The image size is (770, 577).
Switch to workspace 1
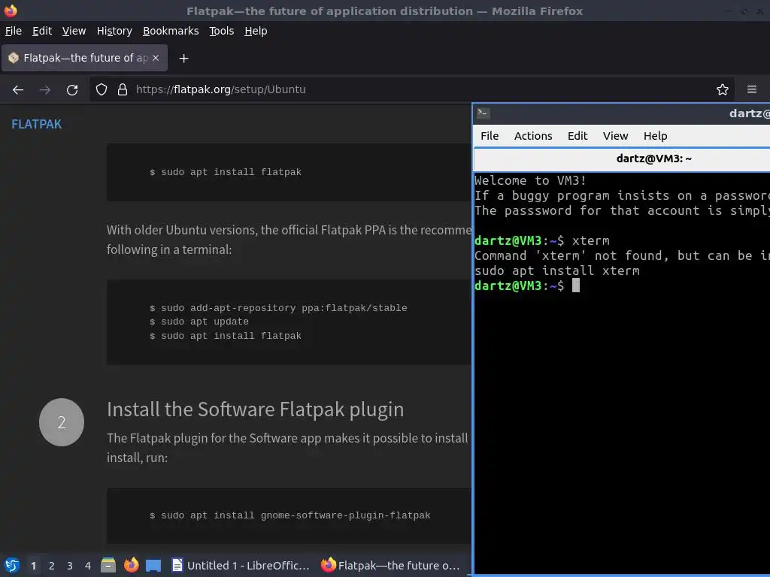point(33,566)
